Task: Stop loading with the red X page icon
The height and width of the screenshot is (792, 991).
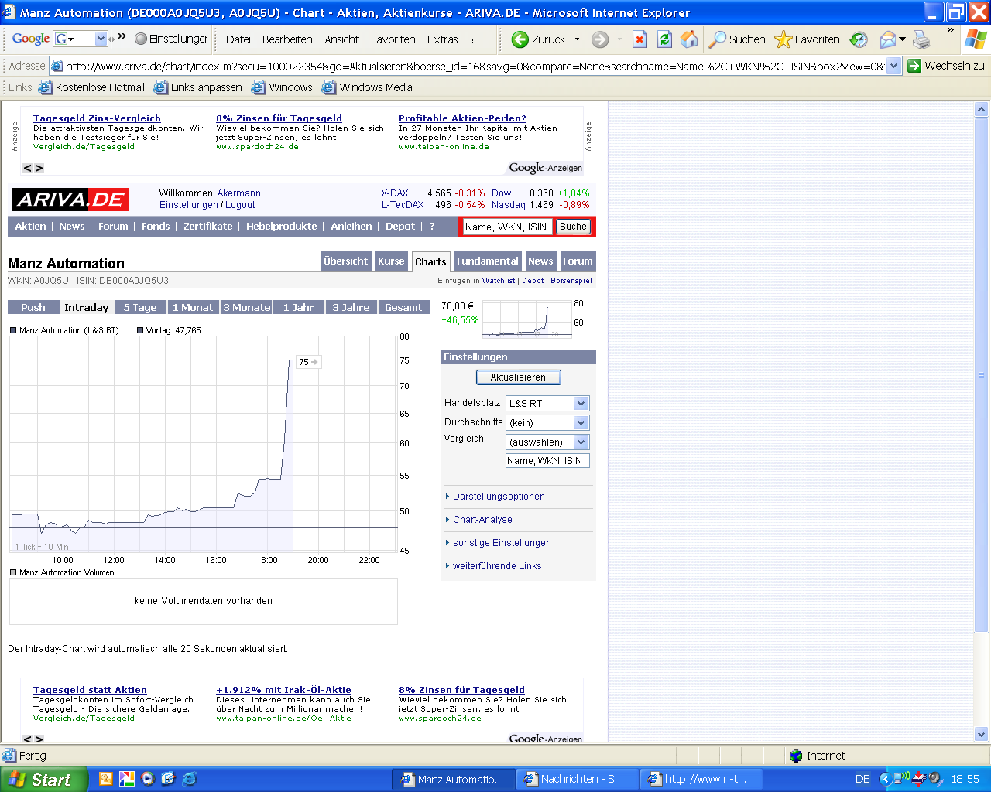Action: click(640, 39)
